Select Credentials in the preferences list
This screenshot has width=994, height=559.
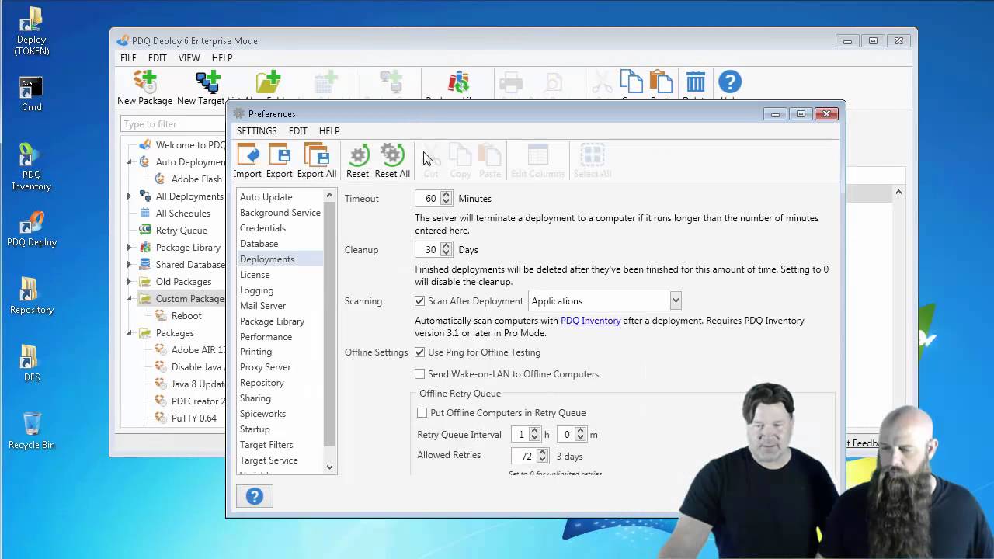(262, 228)
